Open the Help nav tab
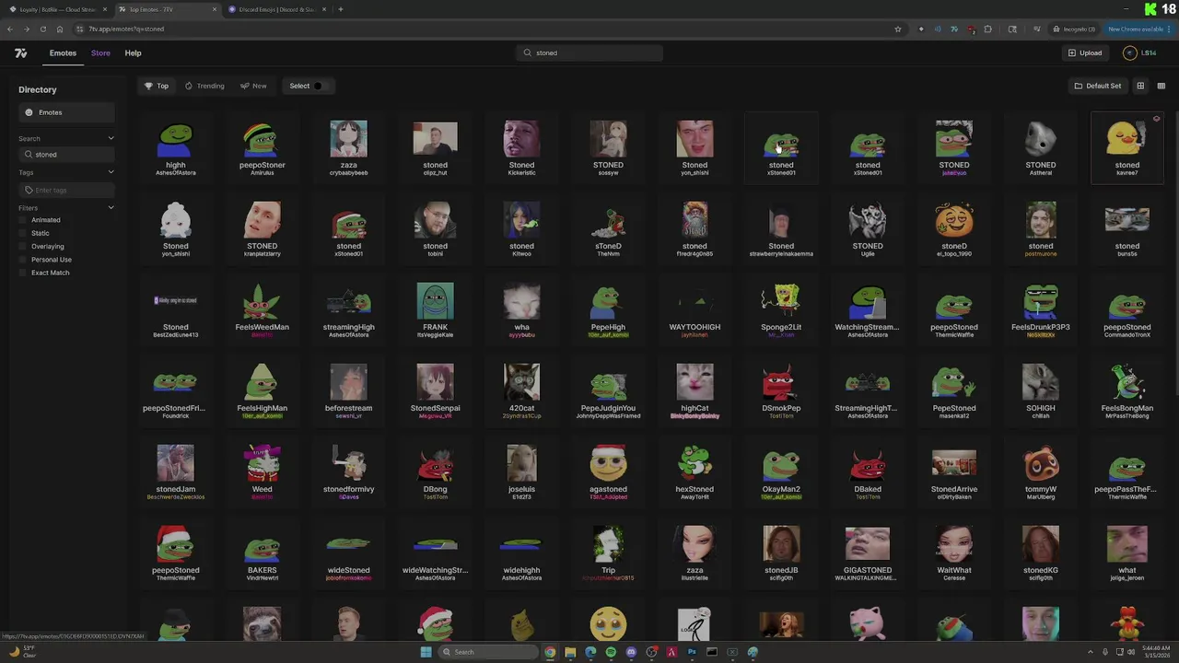This screenshot has height=663, width=1179. (x=133, y=53)
